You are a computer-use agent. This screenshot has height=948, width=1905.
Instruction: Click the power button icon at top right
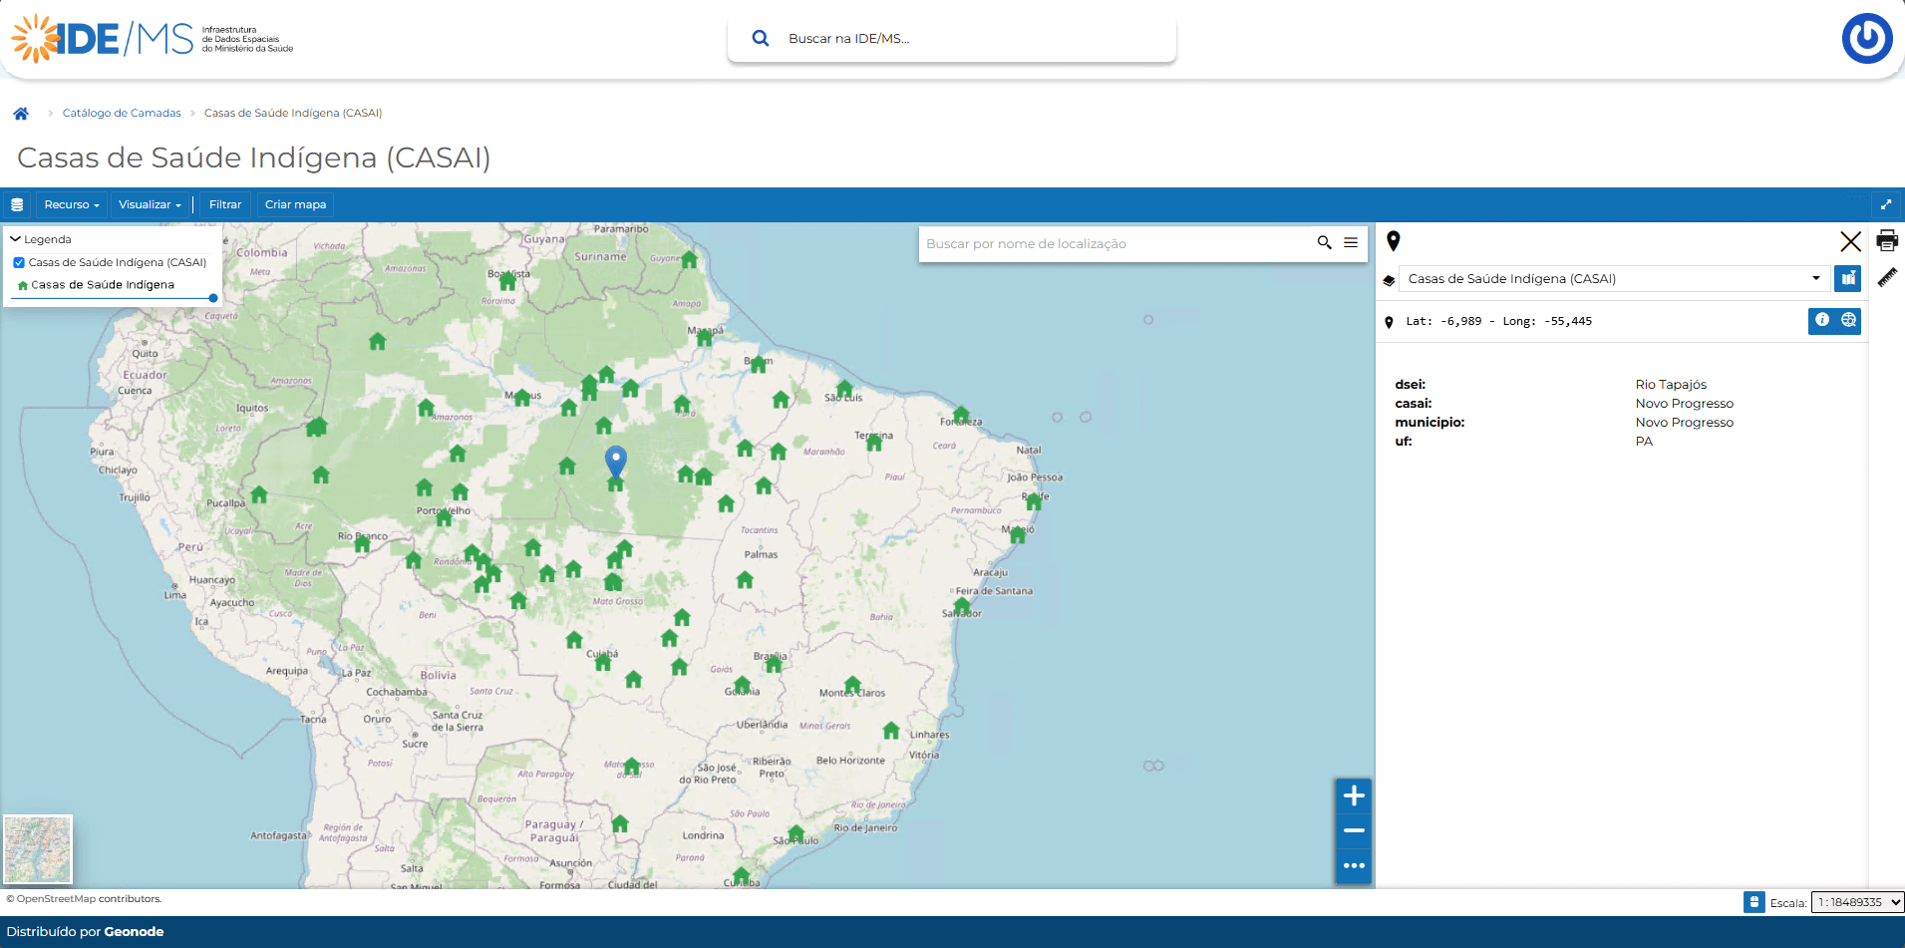tap(1866, 39)
